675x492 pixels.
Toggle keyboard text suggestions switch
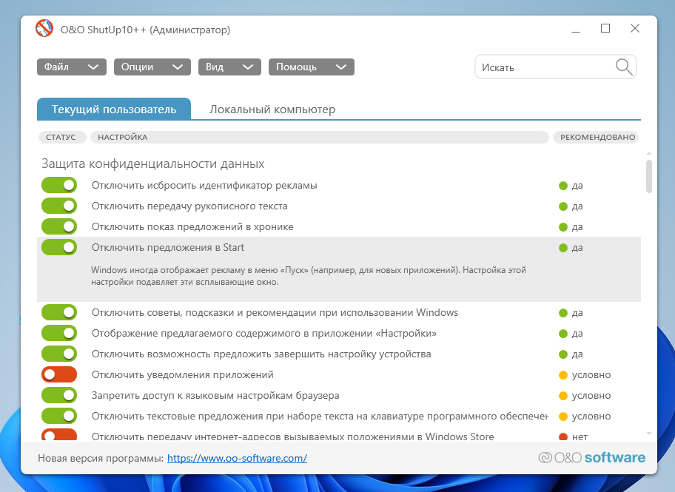click(x=59, y=416)
